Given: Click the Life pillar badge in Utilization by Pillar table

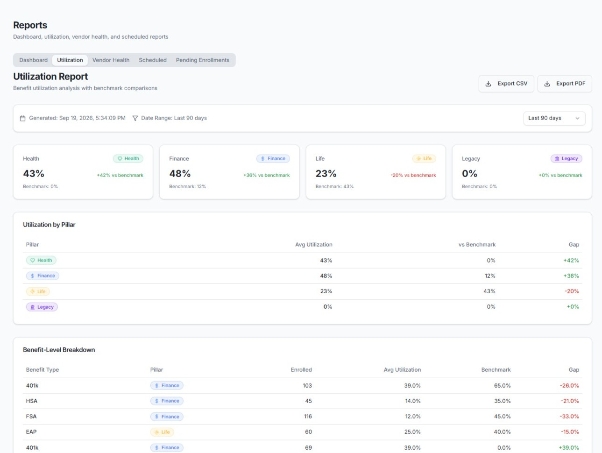Looking at the screenshot, I should (38, 291).
